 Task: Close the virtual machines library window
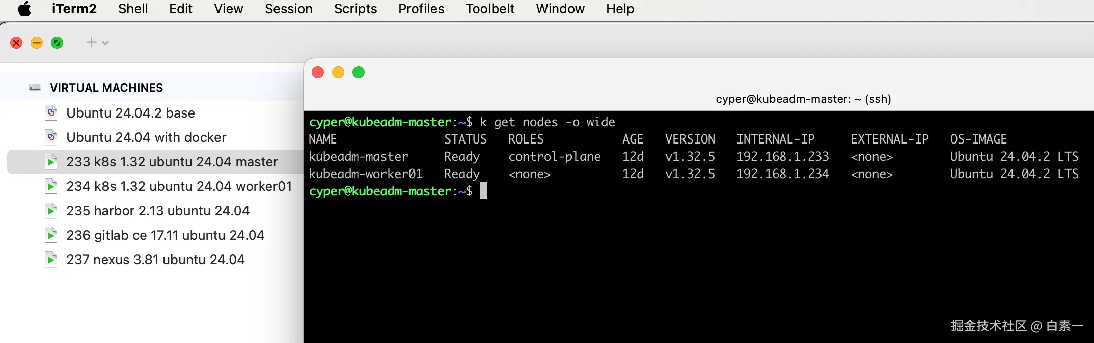pos(16,43)
